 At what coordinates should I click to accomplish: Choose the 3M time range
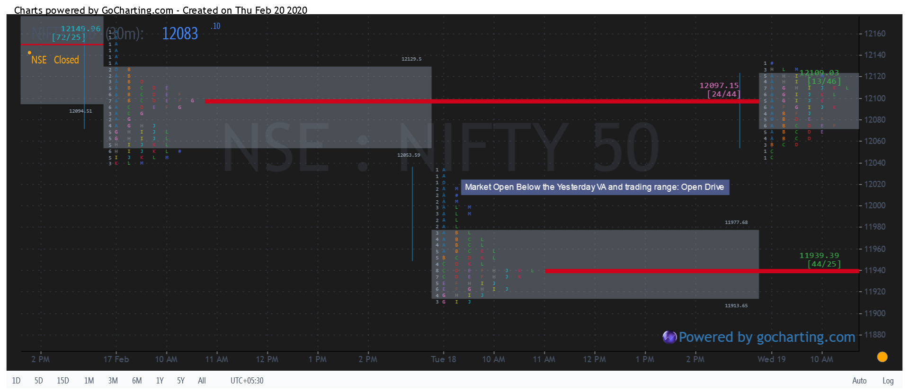point(113,381)
